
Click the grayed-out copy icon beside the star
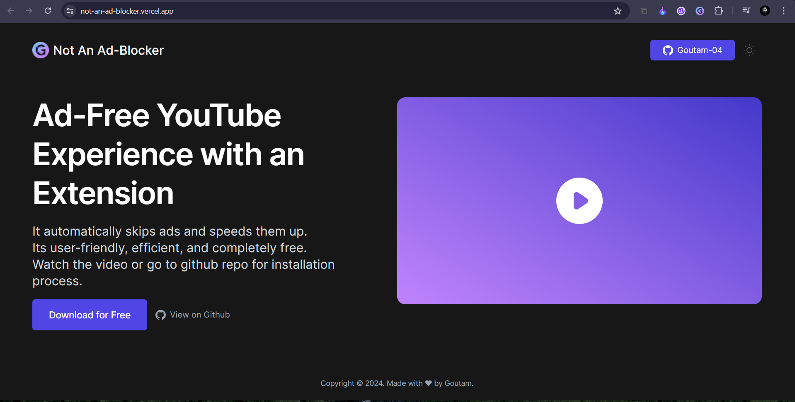[x=644, y=11]
